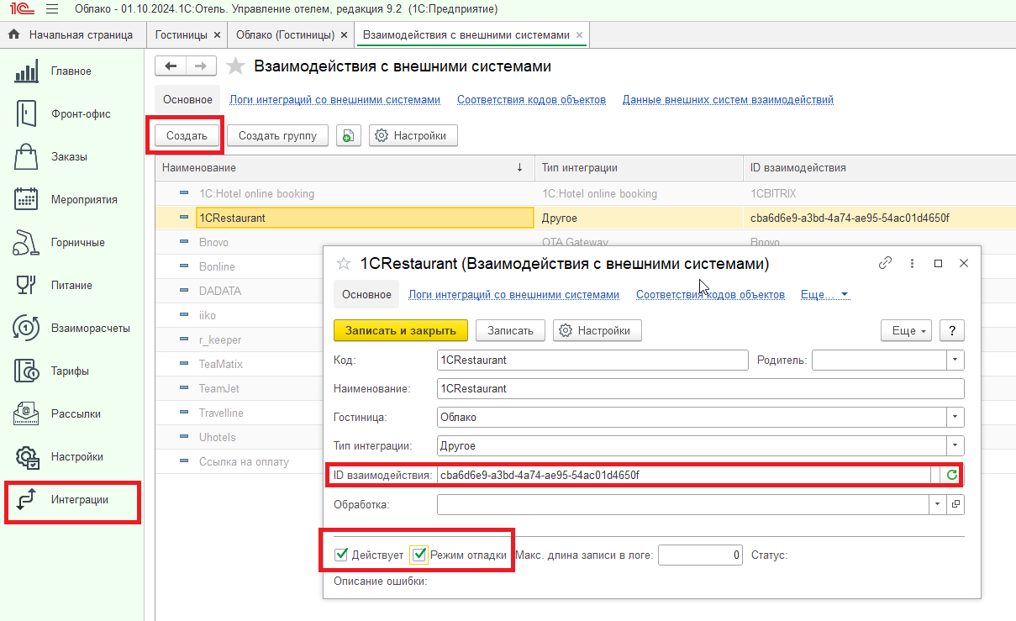
Task: Regenerate ID взаимодействия with green refresh icon
Action: 952,476
